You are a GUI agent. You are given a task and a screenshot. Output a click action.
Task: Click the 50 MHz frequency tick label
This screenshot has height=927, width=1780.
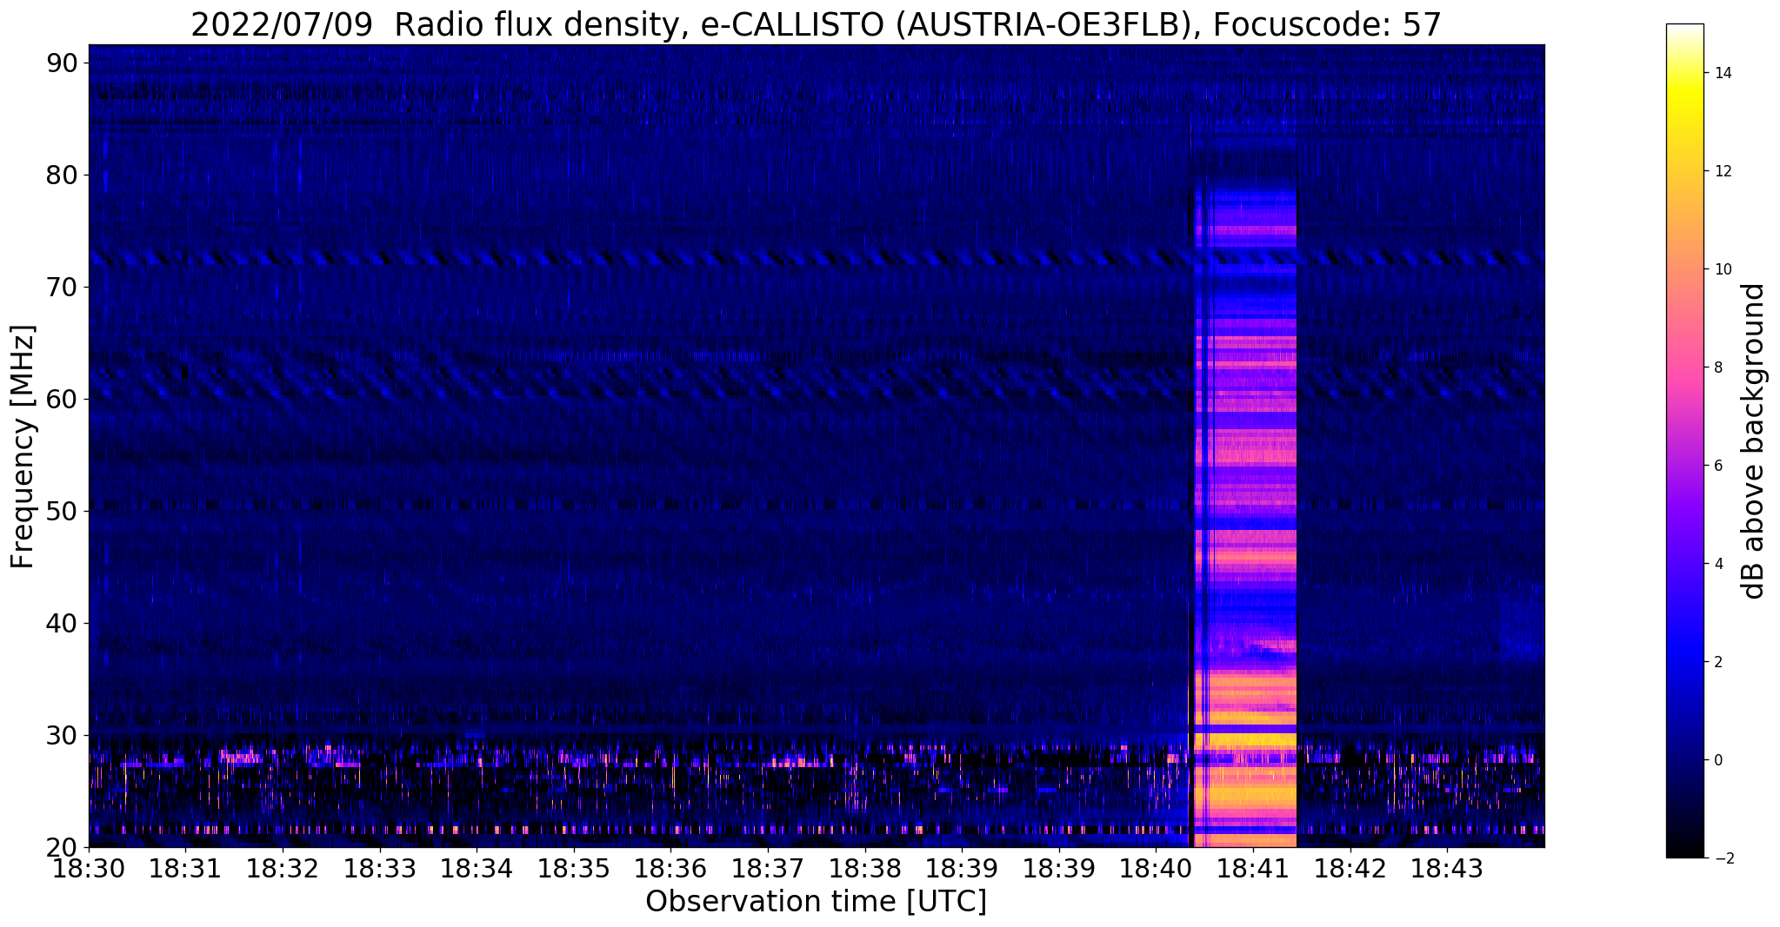pos(63,511)
